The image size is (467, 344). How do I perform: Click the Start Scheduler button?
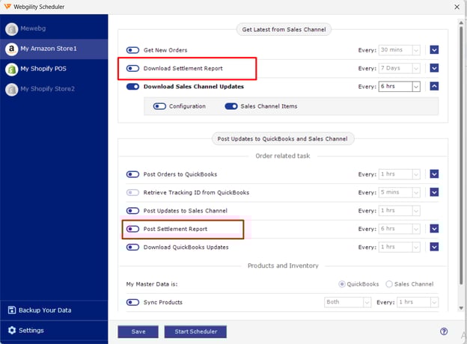[x=195, y=331]
